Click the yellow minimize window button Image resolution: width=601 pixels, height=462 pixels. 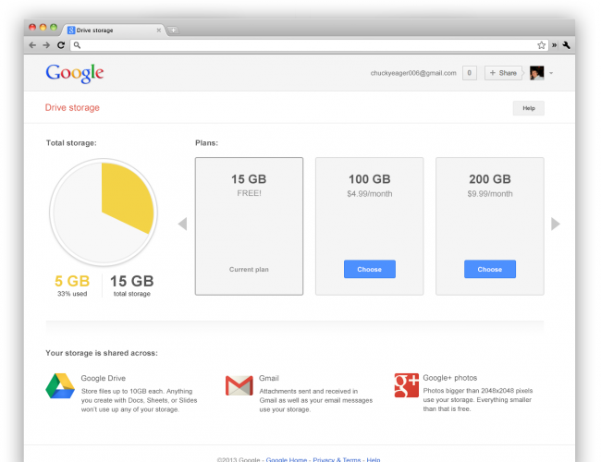[x=43, y=27]
